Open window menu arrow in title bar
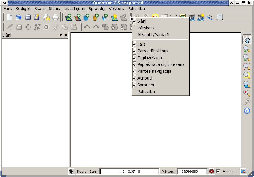254x177 pixels. 5,3
